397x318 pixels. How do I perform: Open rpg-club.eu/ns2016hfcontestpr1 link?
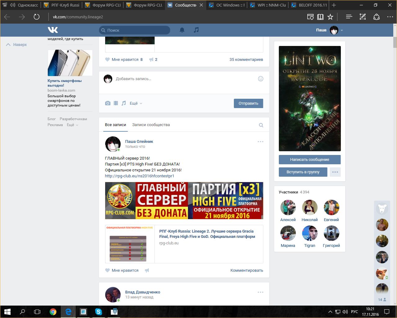coord(140,176)
